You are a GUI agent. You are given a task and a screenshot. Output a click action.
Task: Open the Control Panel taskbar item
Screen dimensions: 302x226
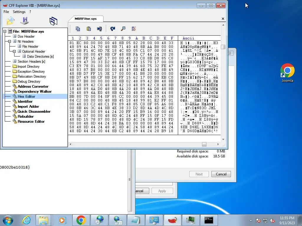pos(154,220)
